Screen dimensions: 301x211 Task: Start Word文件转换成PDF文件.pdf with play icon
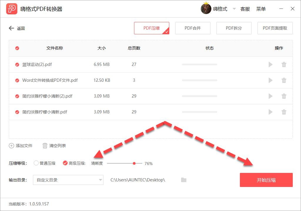click(270, 80)
